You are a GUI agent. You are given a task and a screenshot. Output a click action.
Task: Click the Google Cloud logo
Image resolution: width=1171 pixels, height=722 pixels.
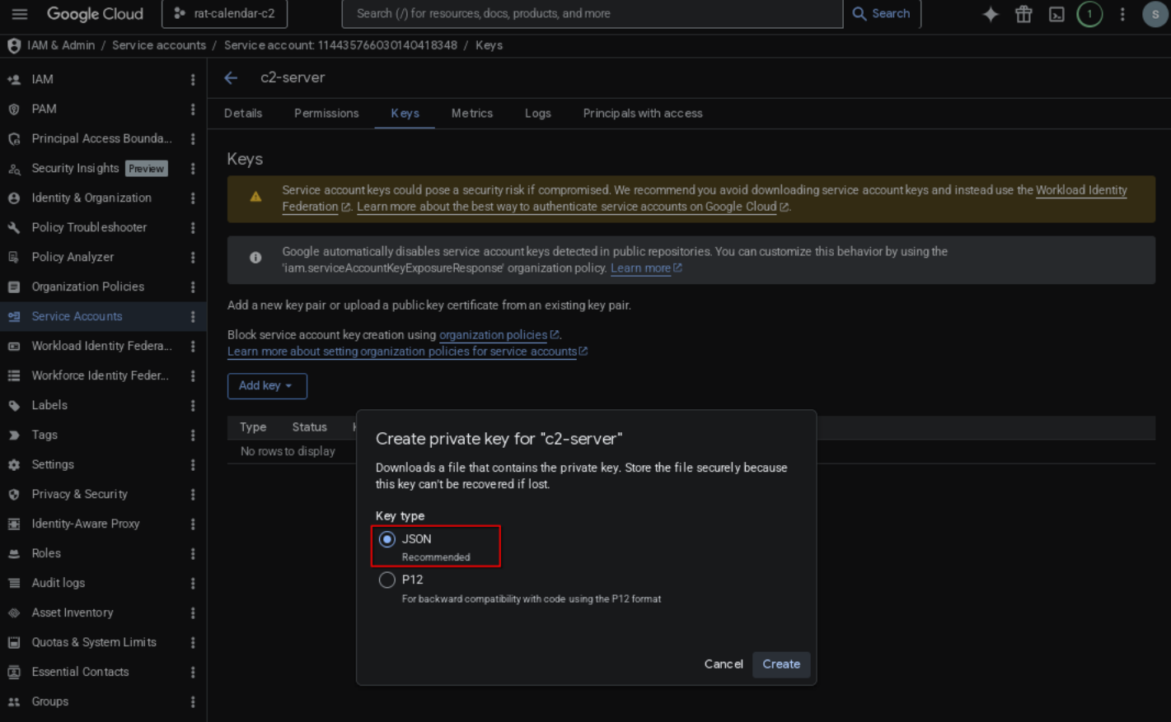(x=95, y=14)
